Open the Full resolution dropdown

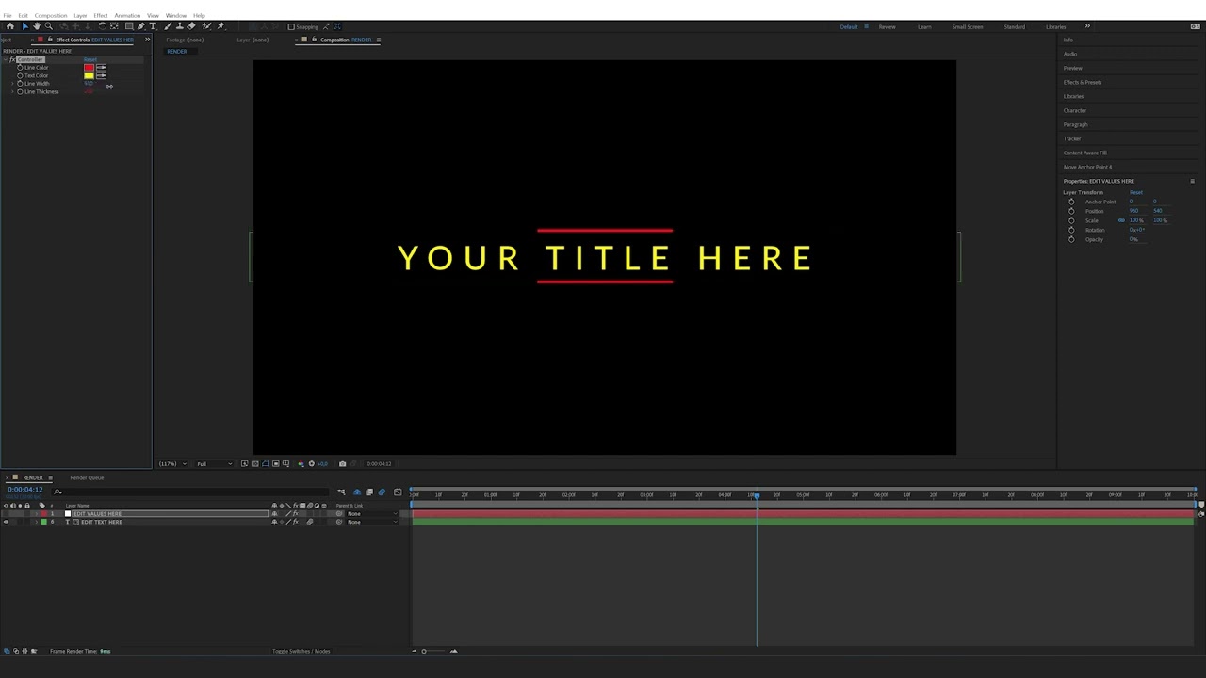click(x=214, y=463)
